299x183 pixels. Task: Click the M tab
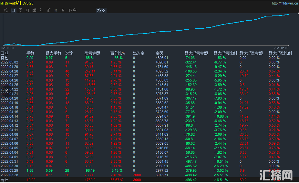click(x=56, y=10)
